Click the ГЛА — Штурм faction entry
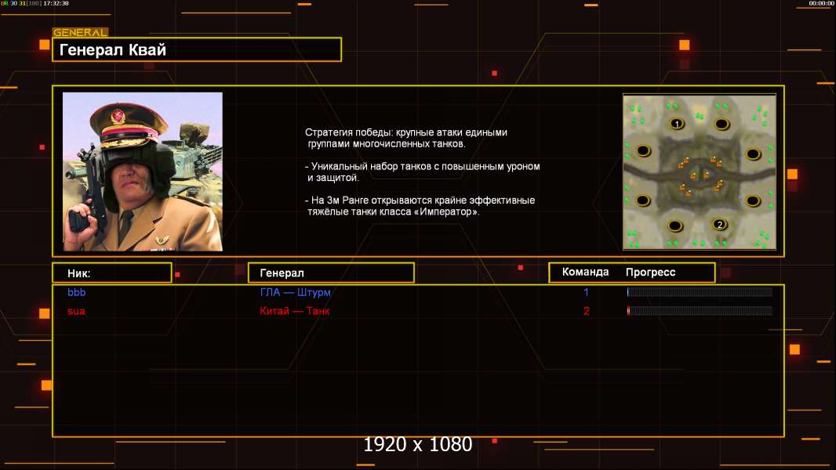Viewport: 836px width, 470px height. (x=296, y=292)
